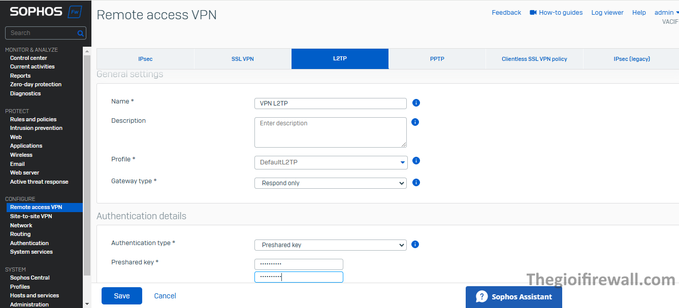679x308 pixels.
Task: Switch to the PPTP tab
Action: (x=437, y=59)
